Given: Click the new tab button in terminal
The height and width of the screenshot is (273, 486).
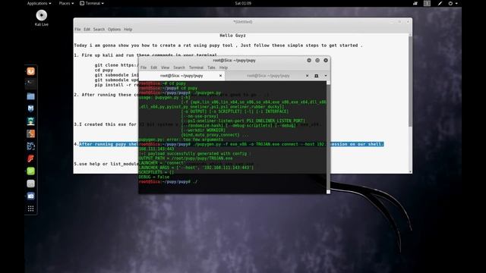Looking at the screenshot, I should tap(317, 76).
